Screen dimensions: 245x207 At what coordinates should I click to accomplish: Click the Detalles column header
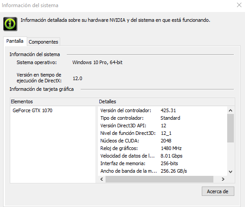167,101
